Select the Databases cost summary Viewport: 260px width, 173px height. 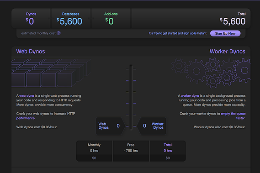(x=71, y=19)
